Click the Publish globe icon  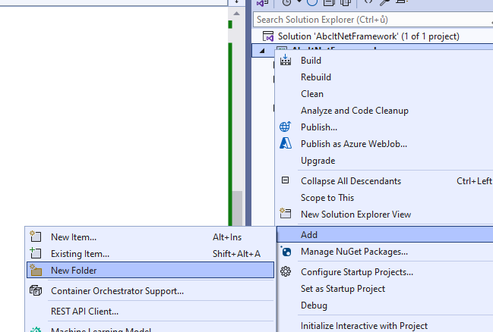[286, 127]
